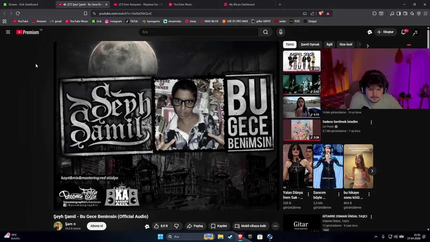Switch to Eren Karayılan Rüyalara Sor tab
430x242 pixels.
pos(138,4)
